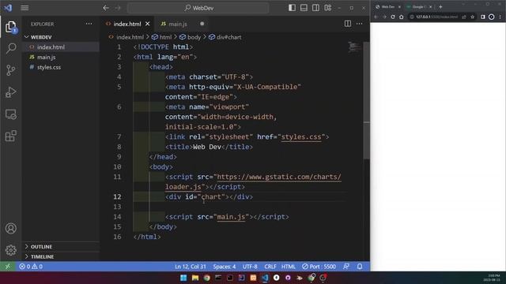
Task: Open the editor's more actions menu
Action: (359, 24)
